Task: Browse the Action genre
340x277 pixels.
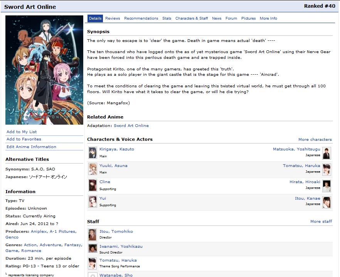Action: [x=30, y=245]
